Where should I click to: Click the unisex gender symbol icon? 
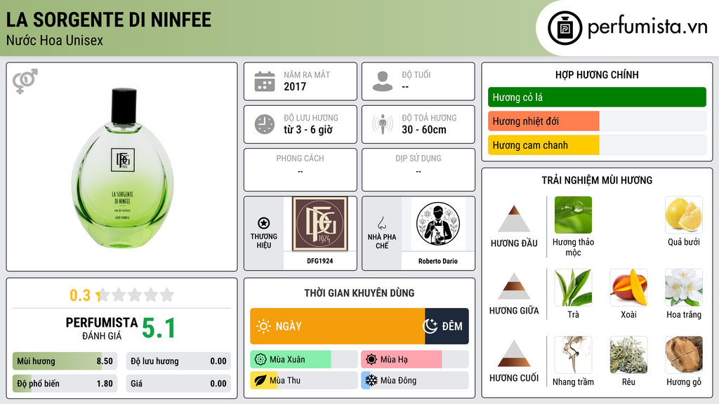point(25,81)
